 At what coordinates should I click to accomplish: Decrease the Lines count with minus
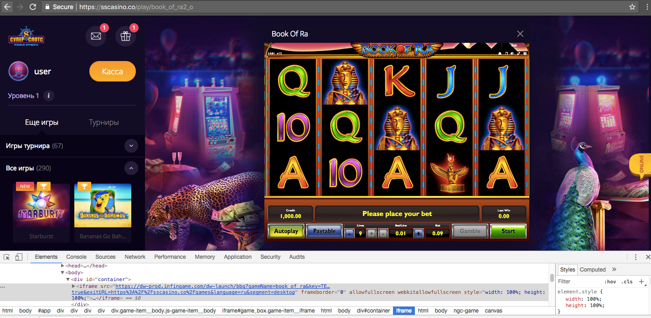(349, 233)
